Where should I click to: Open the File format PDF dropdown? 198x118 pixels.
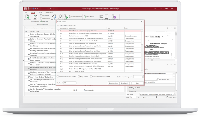[70, 83]
